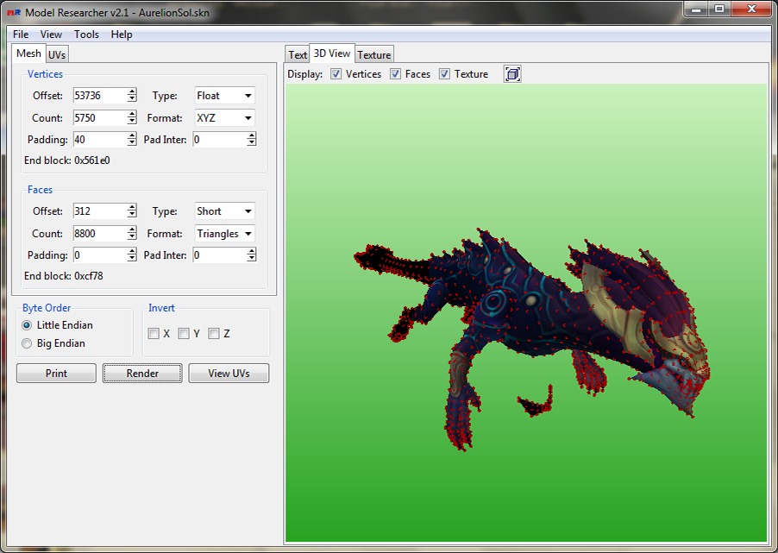This screenshot has width=778, height=553.
Task: Select the Big Endian byte order
Action: (x=28, y=343)
